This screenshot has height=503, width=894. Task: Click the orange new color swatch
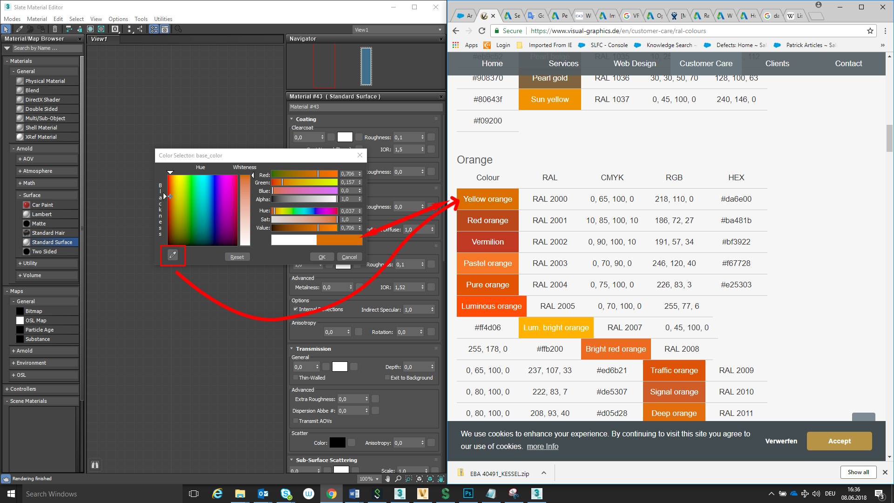tap(339, 240)
